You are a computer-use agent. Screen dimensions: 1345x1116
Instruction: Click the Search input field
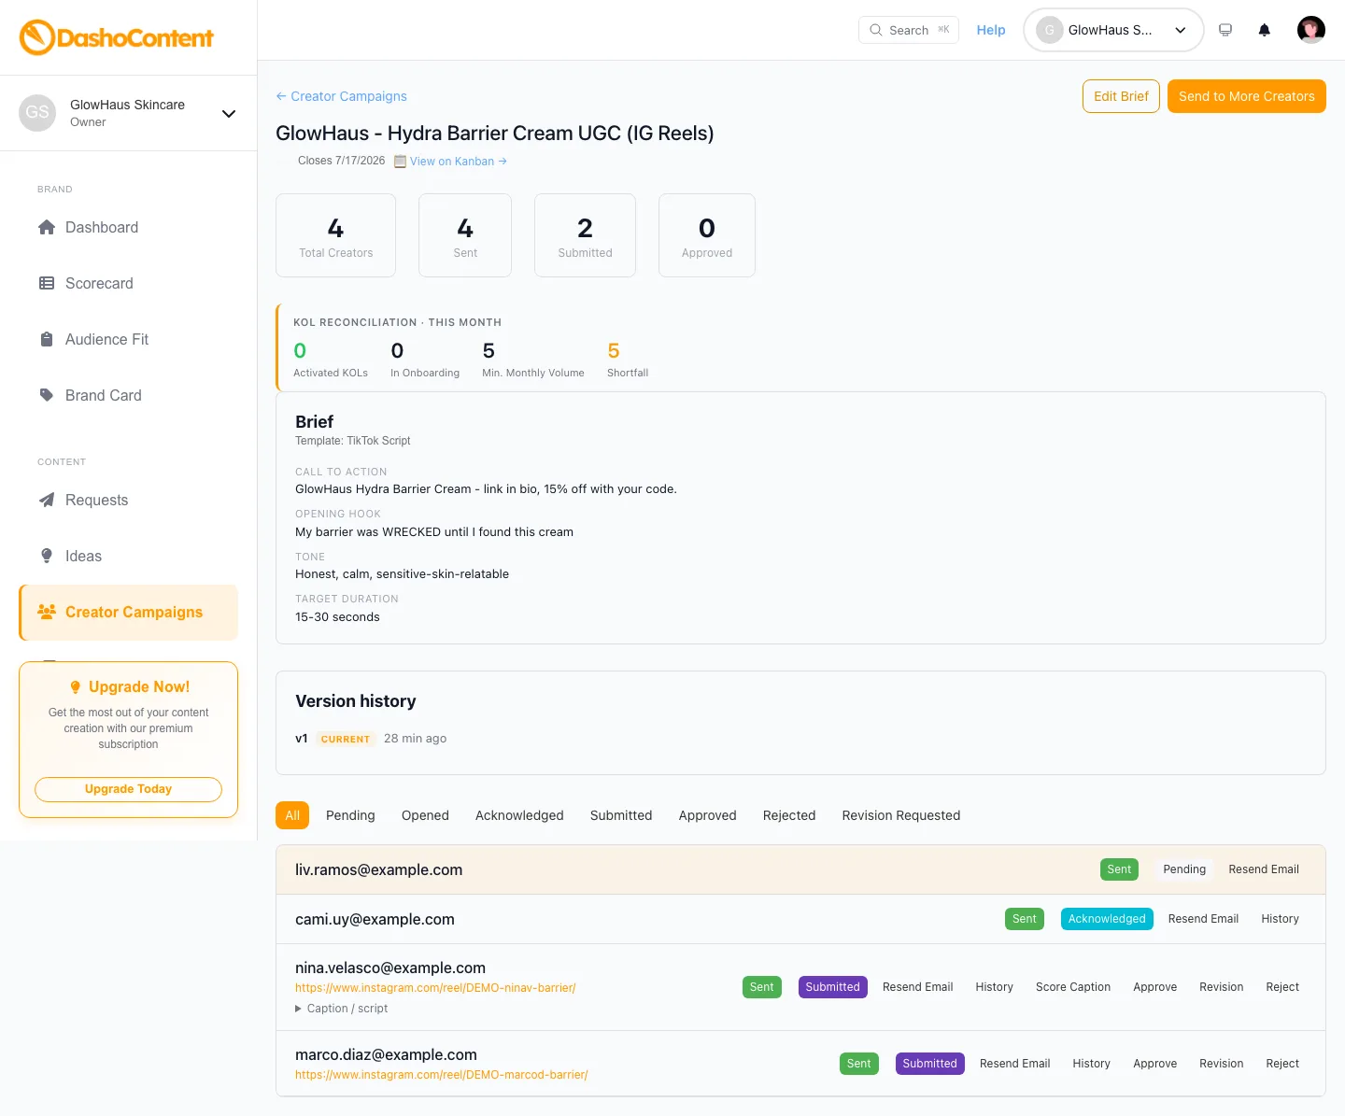pyautogui.click(x=909, y=30)
